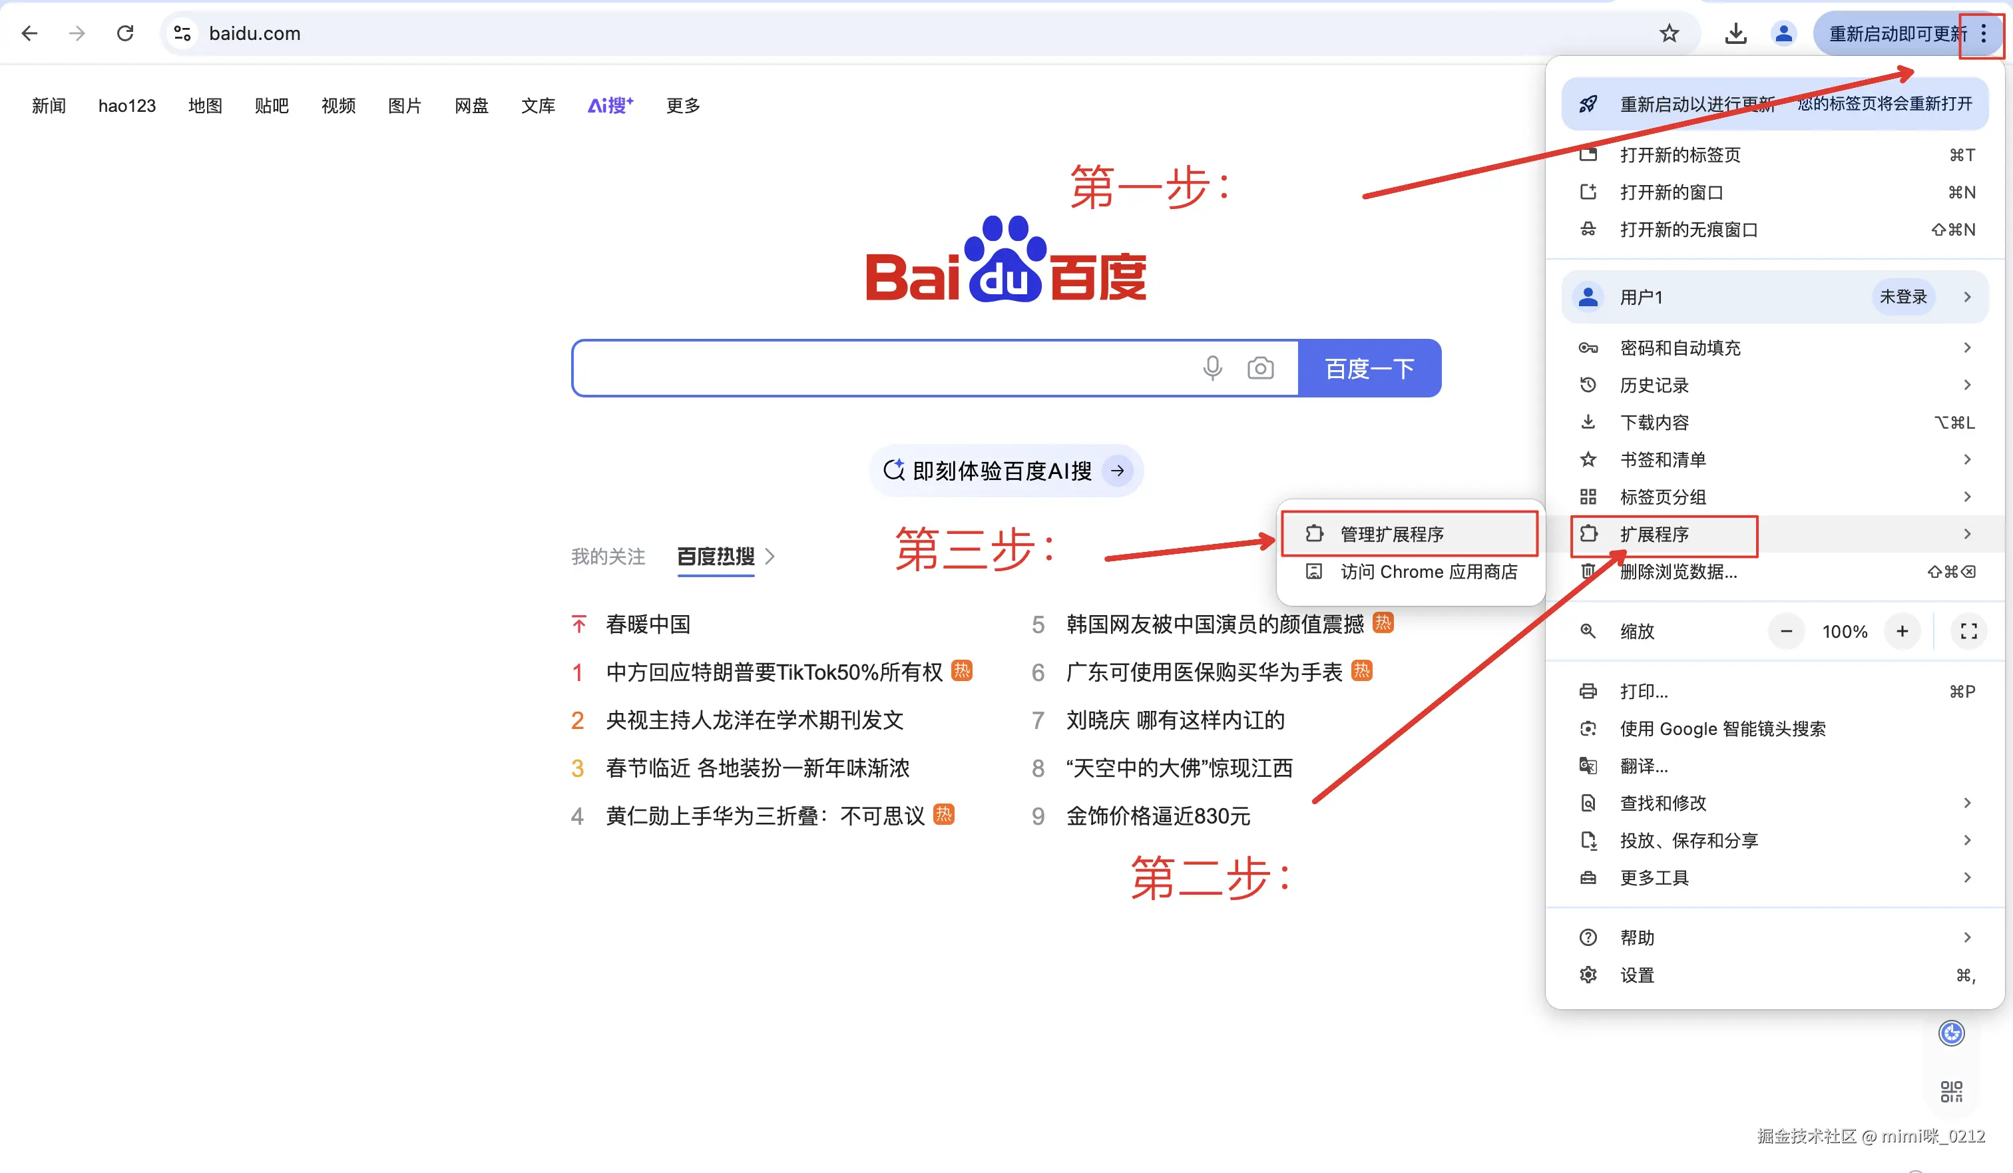Click the site information icon beside baidu.com
2013x1173 pixels.
click(x=182, y=33)
